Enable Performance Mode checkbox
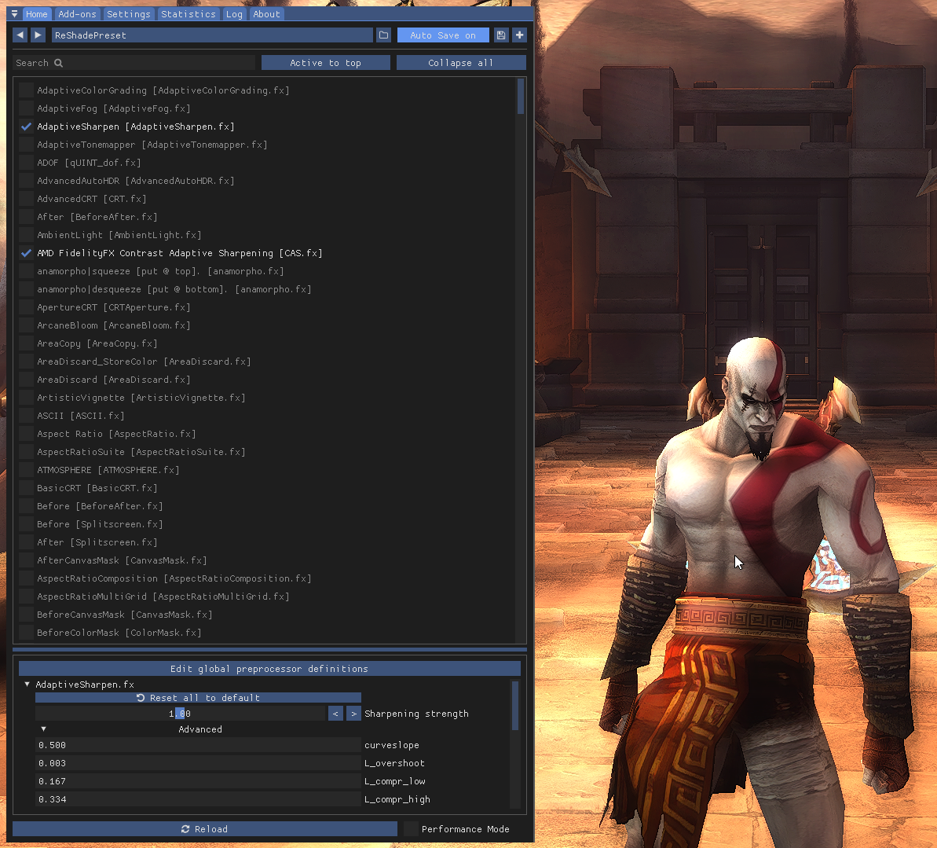 411,829
